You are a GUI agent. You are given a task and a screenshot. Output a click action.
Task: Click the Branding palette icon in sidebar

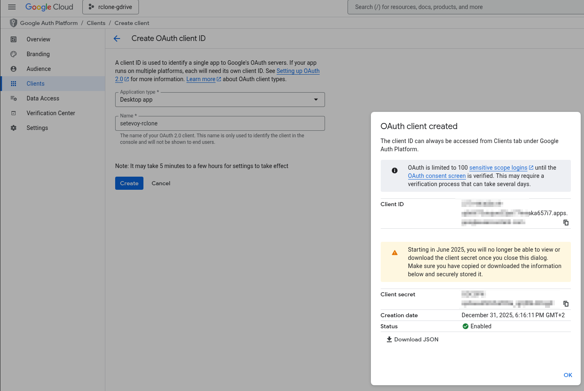(x=14, y=54)
